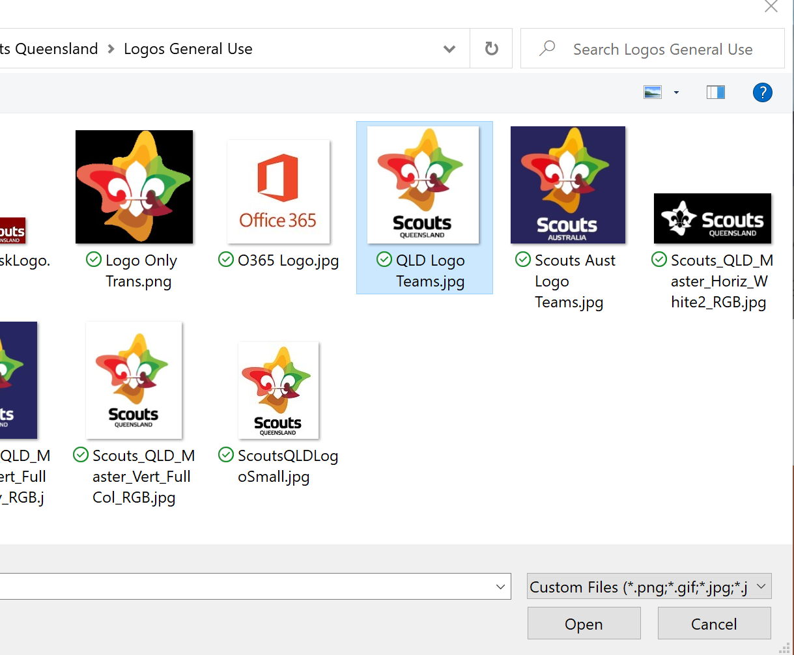
Task: Click sync status icon of Scouts Aust Logo Teams.jpg
Action: [x=523, y=260]
